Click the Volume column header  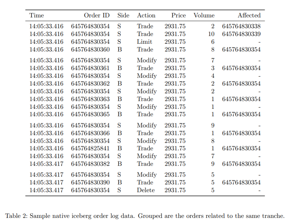point(204,15)
